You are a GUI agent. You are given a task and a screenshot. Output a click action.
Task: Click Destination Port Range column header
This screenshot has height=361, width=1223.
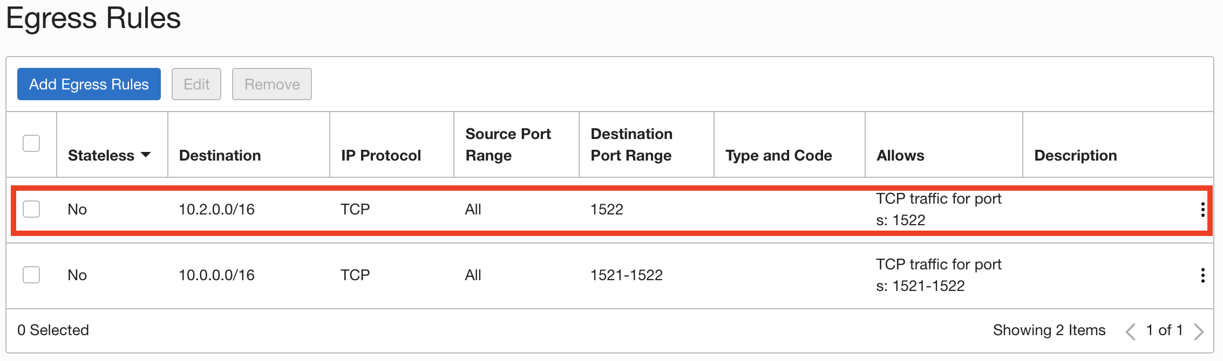pos(631,144)
